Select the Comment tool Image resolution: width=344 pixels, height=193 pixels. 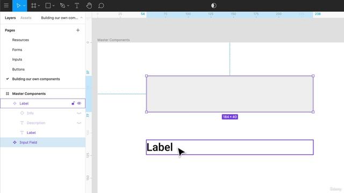(x=101, y=6)
